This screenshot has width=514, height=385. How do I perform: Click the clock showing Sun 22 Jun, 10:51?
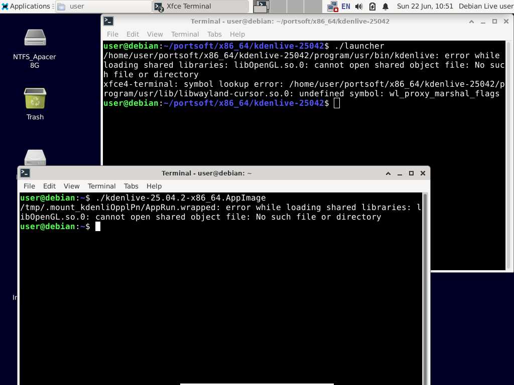[425, 6]
